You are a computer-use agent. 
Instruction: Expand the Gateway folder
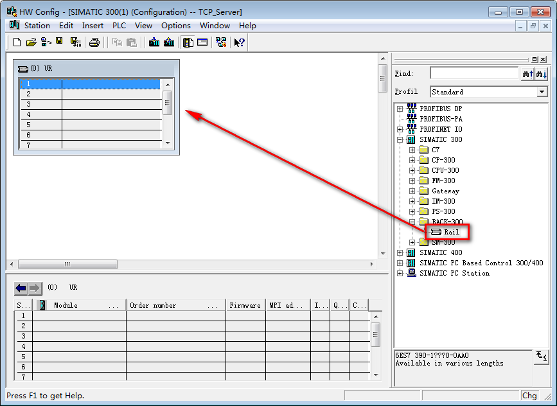412,191
